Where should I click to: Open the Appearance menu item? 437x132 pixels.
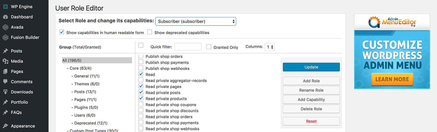23,126
